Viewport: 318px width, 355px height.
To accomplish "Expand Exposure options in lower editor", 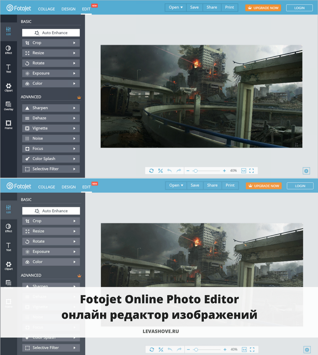I will (51, 252).
